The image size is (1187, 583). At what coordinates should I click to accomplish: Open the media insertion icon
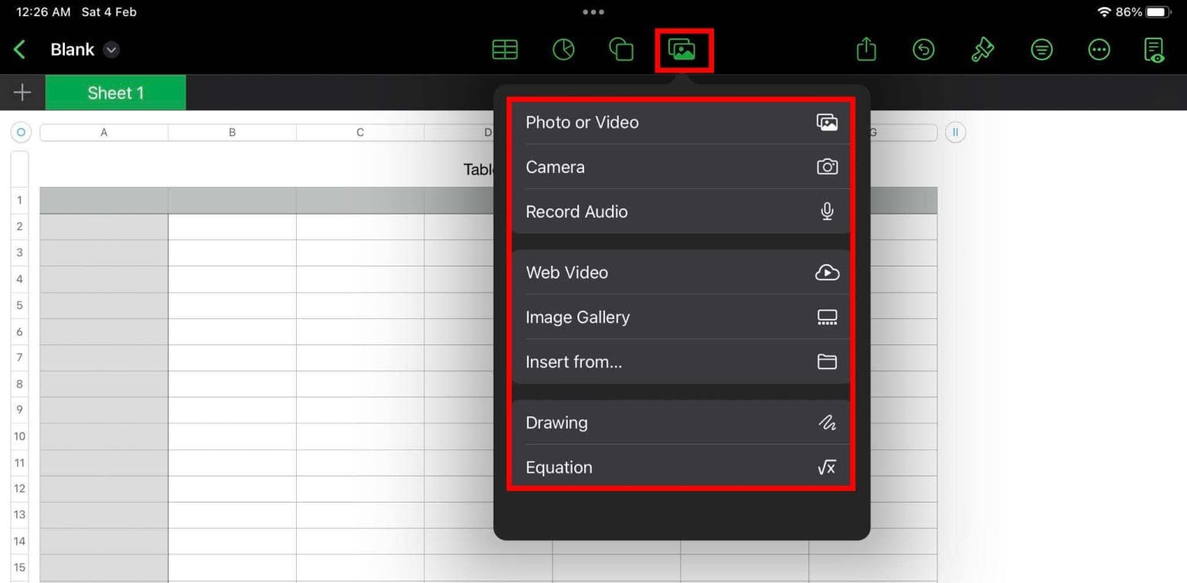click(683, 49)
